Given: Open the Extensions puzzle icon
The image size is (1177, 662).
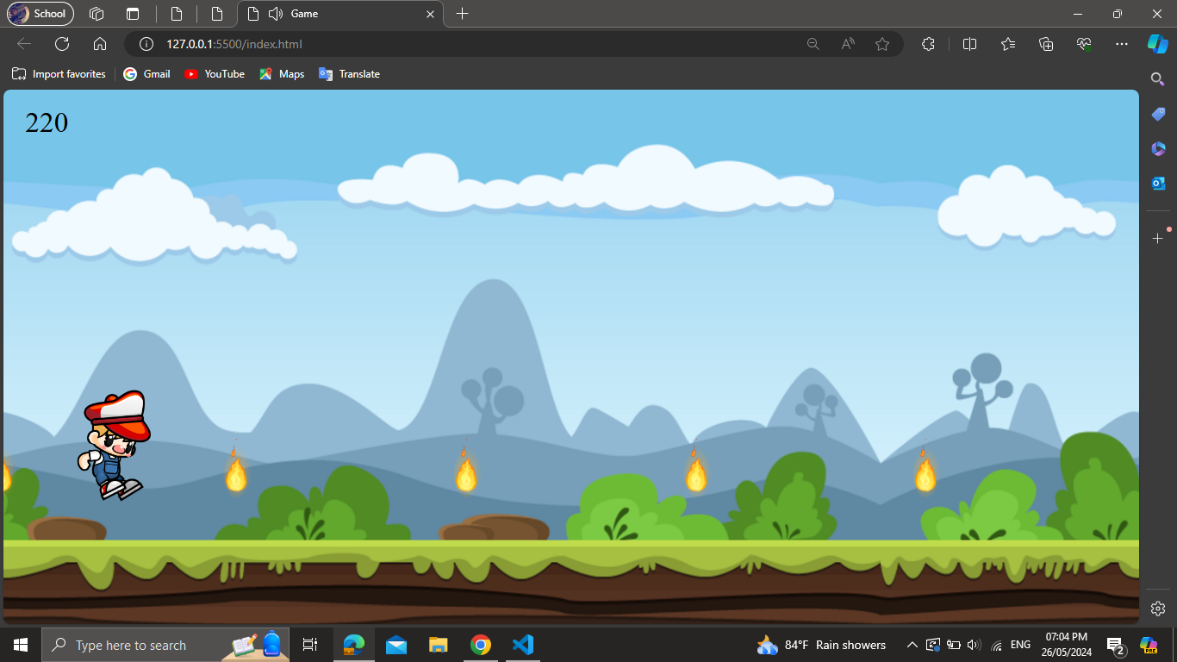Looking at the screenshot, I should click(928, 44).
